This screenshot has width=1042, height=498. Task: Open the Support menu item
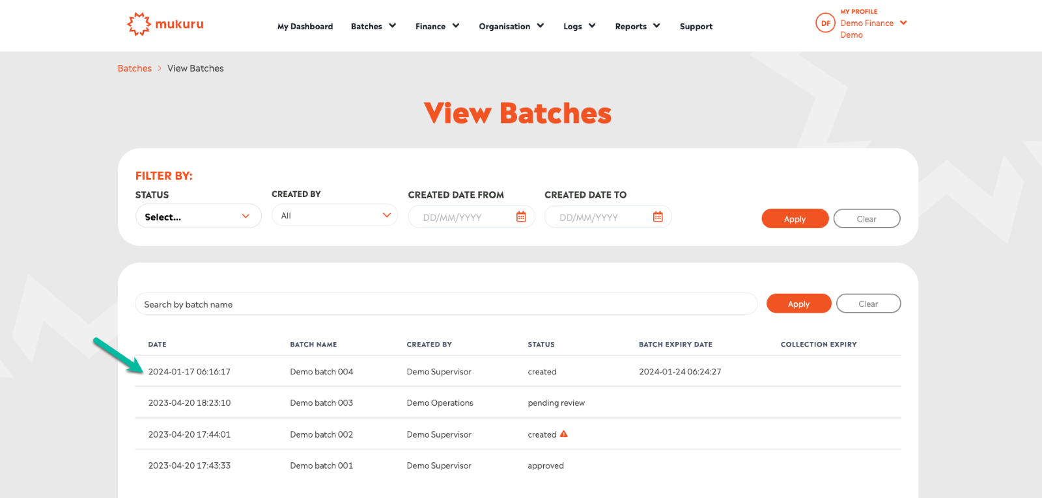(x=696, y=27)
